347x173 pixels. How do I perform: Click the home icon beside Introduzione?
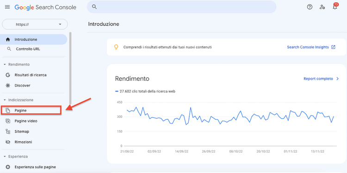pos(8,40)
